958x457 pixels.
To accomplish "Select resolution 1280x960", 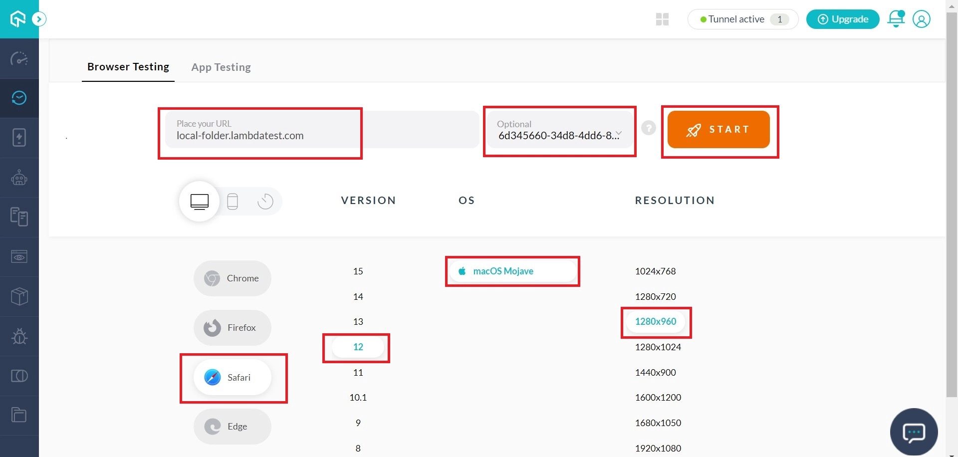I will [x=656, y=322].
